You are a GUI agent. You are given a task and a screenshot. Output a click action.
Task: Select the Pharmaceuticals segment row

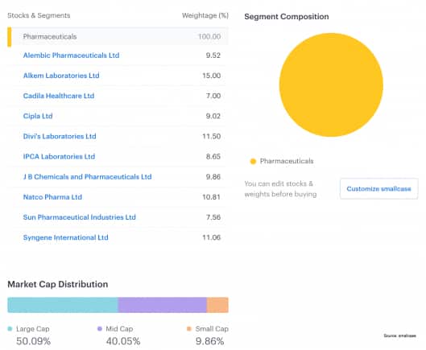click(118, 36)
